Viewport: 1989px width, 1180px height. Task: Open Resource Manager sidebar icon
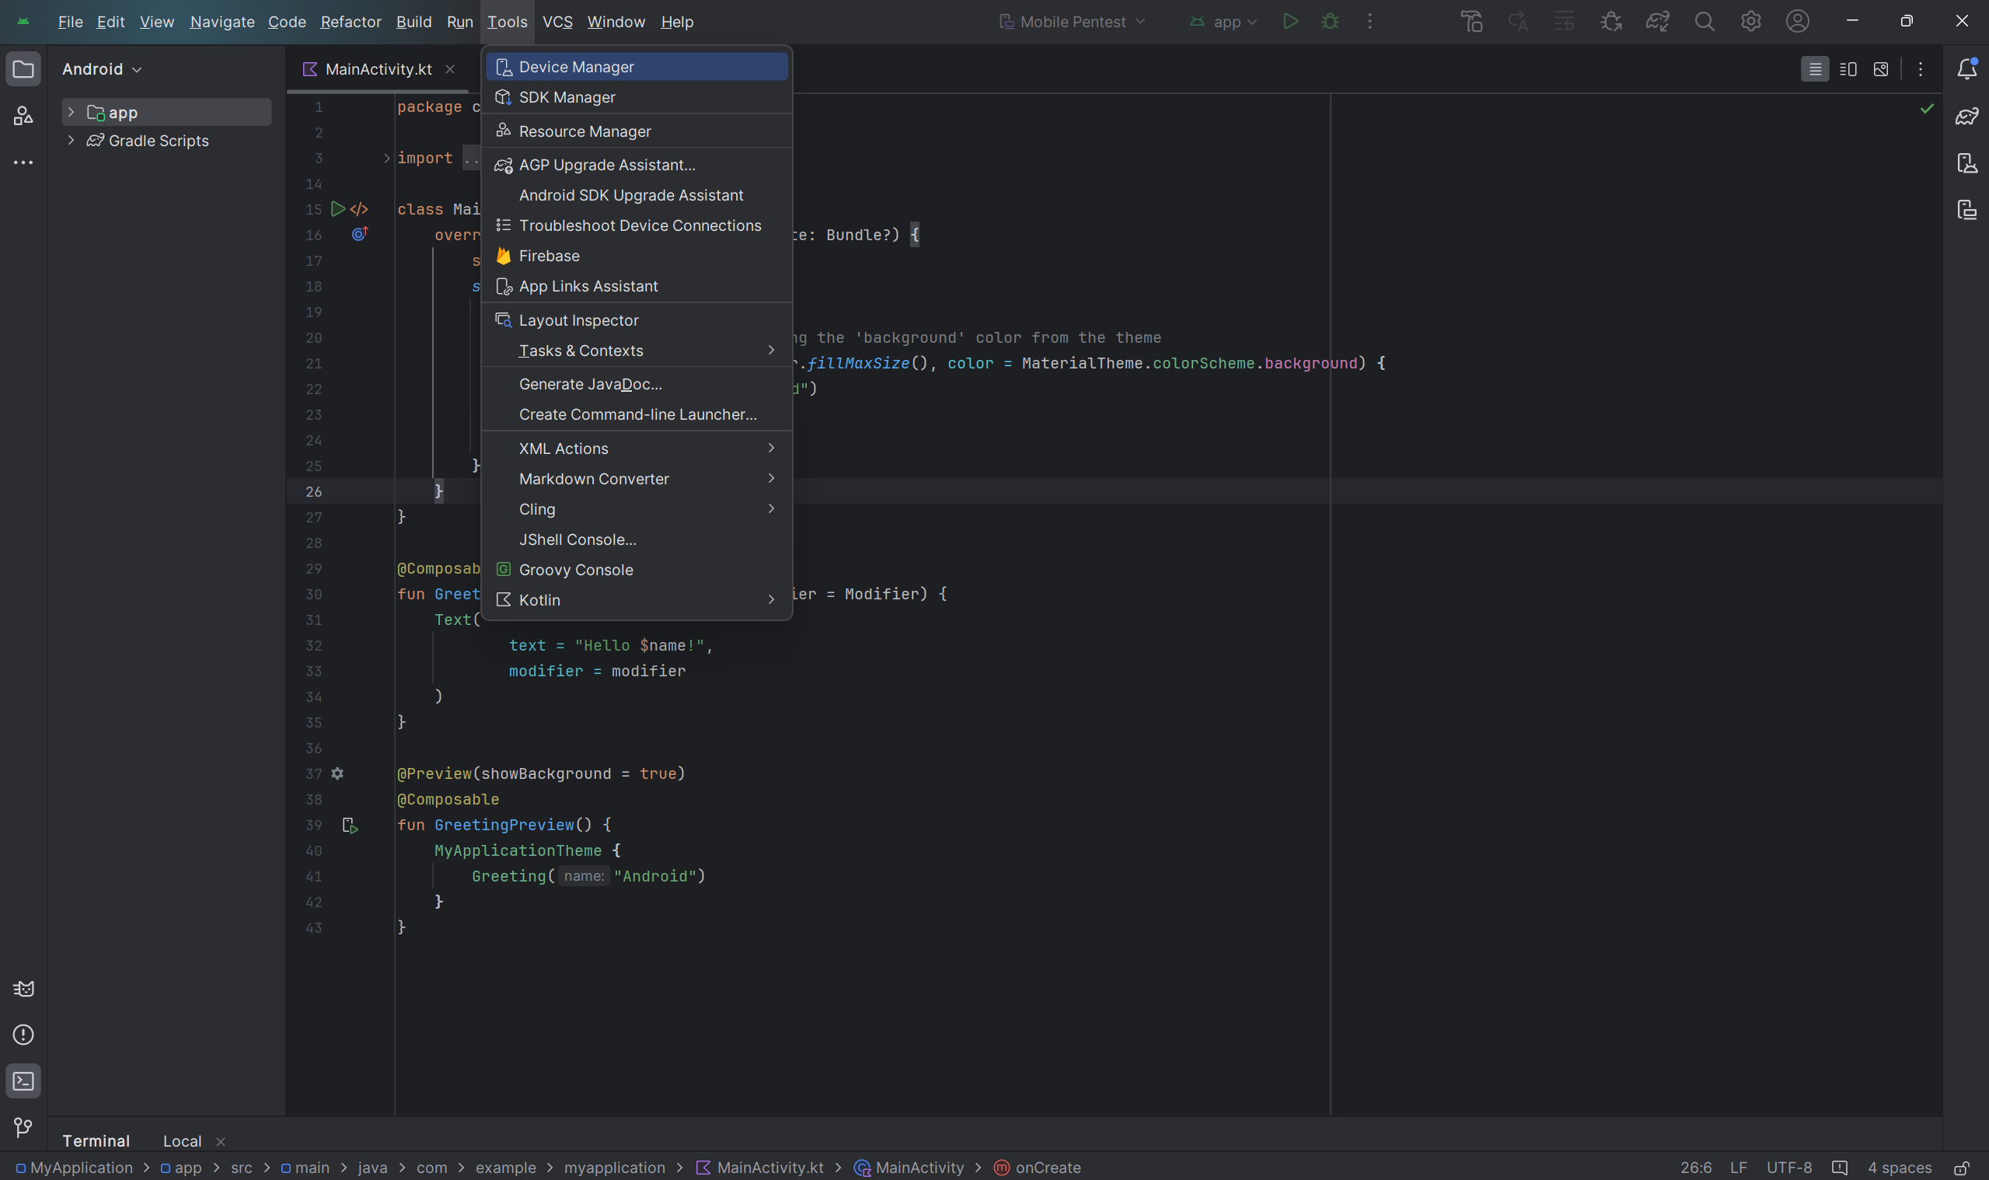tap(23, 116)
